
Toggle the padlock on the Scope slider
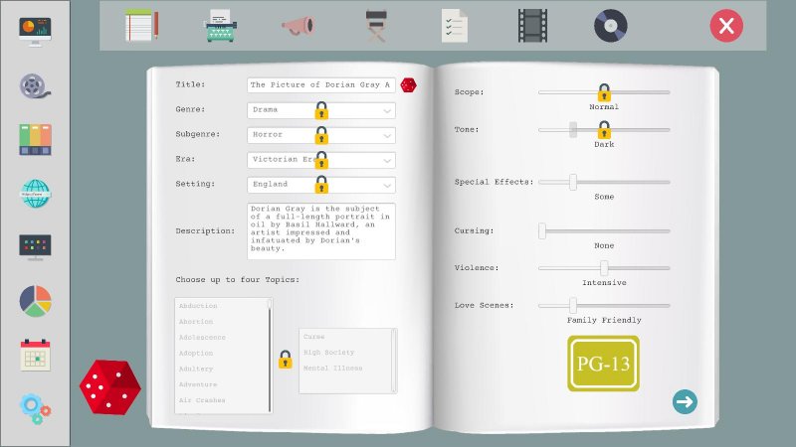(x=604, y=92)
